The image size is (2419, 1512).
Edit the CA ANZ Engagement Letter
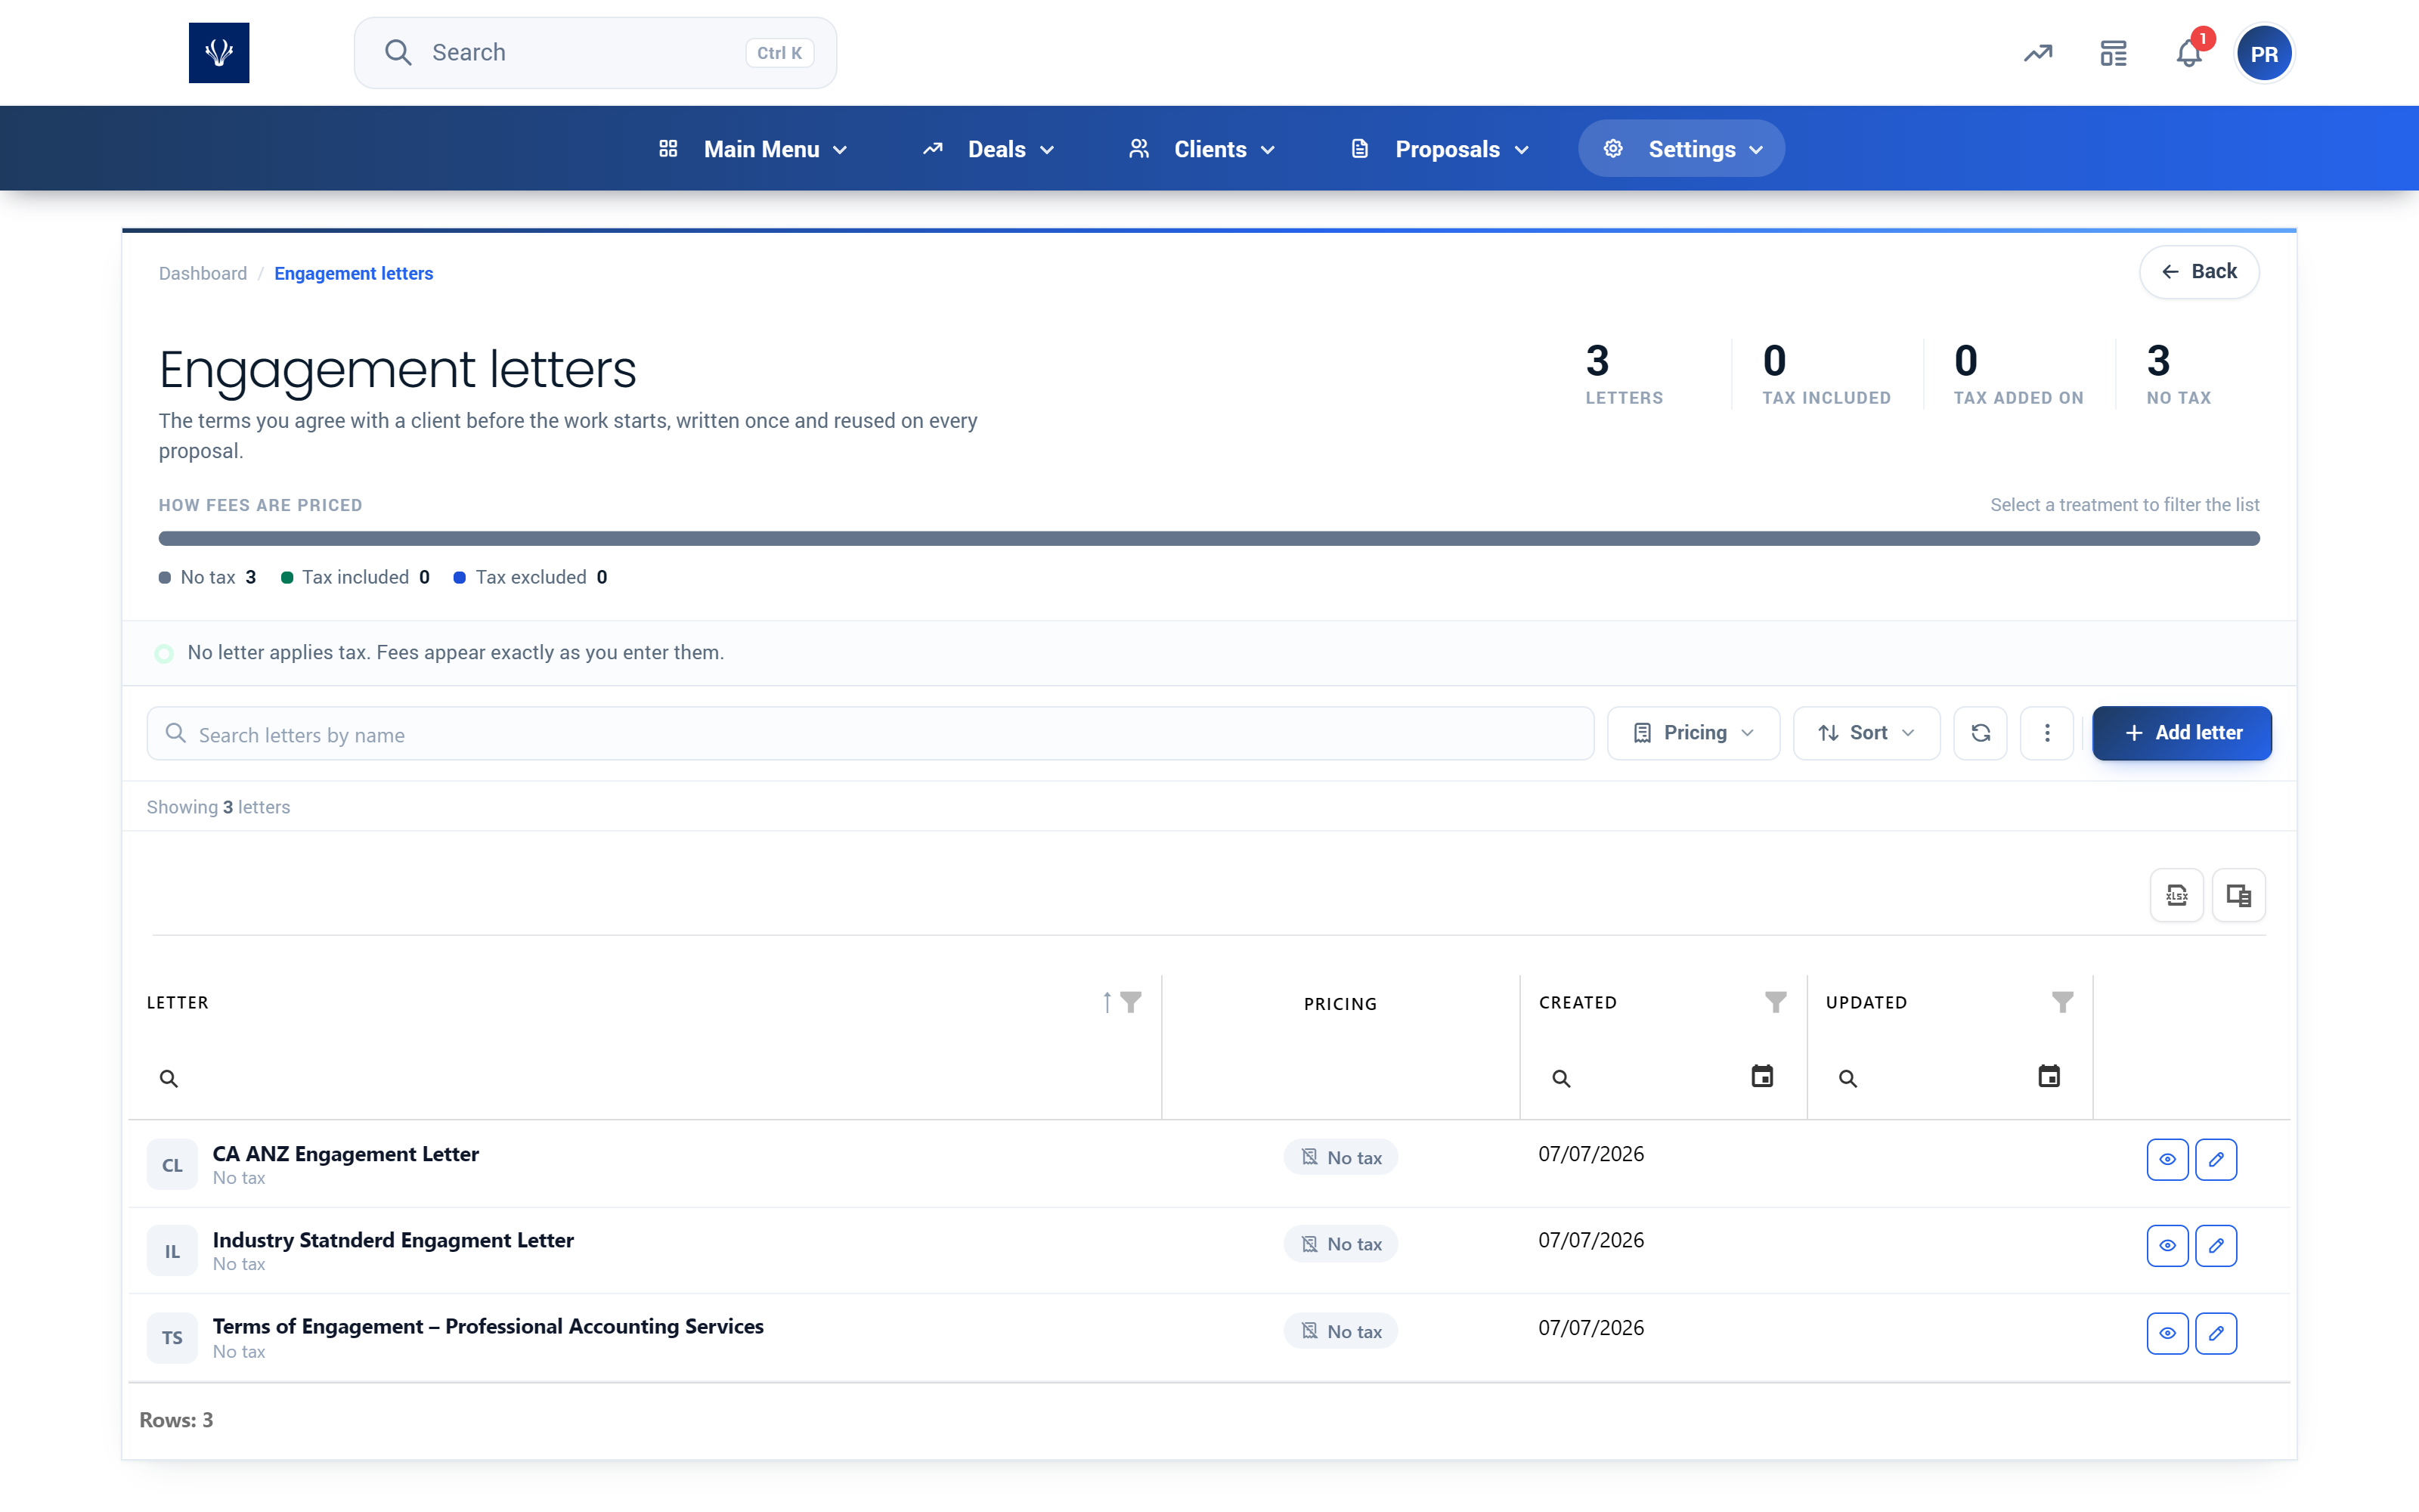(x=2216, y=1160)
